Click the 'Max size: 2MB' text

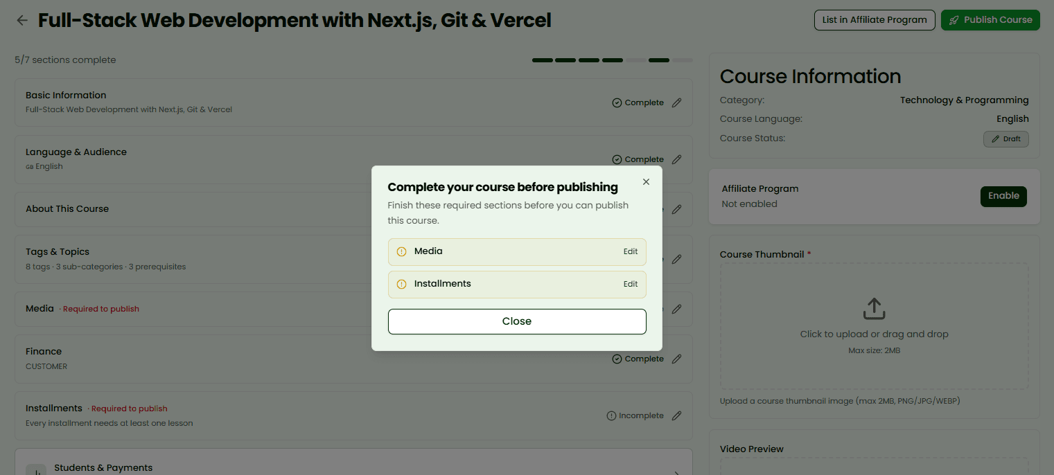pos(874,351)
